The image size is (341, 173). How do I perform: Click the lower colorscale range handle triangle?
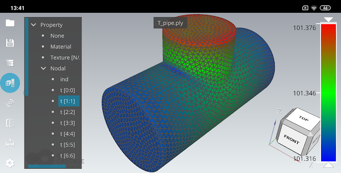click(328, 165)
